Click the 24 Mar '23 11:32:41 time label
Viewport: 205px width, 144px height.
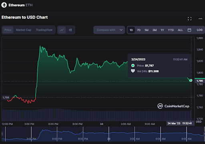coord(180,123)
